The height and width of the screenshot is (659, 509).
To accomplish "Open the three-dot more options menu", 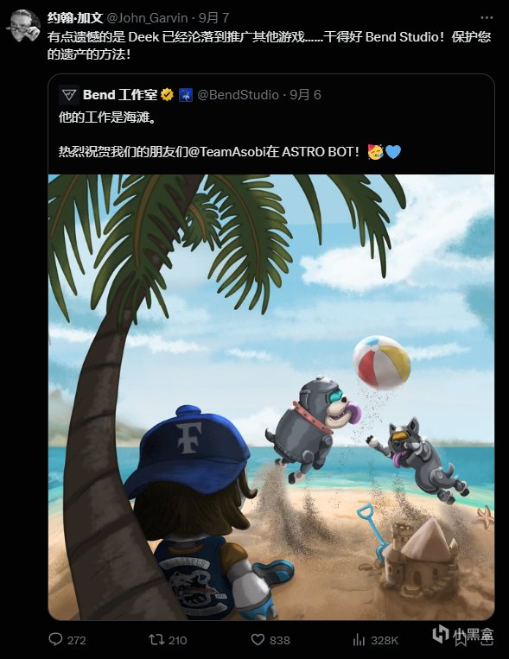I will pyautogui.click(x=487, y=17).
